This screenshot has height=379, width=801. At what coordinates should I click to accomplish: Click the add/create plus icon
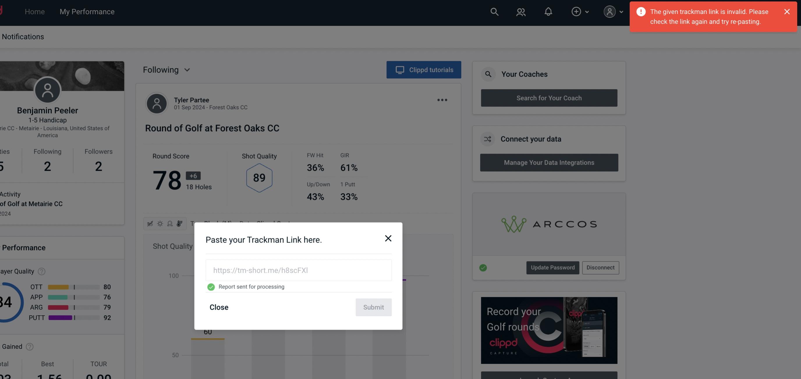click(x=576, y=11)
